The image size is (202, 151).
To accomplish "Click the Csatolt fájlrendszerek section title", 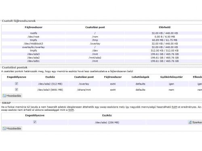I will point(19,21).
